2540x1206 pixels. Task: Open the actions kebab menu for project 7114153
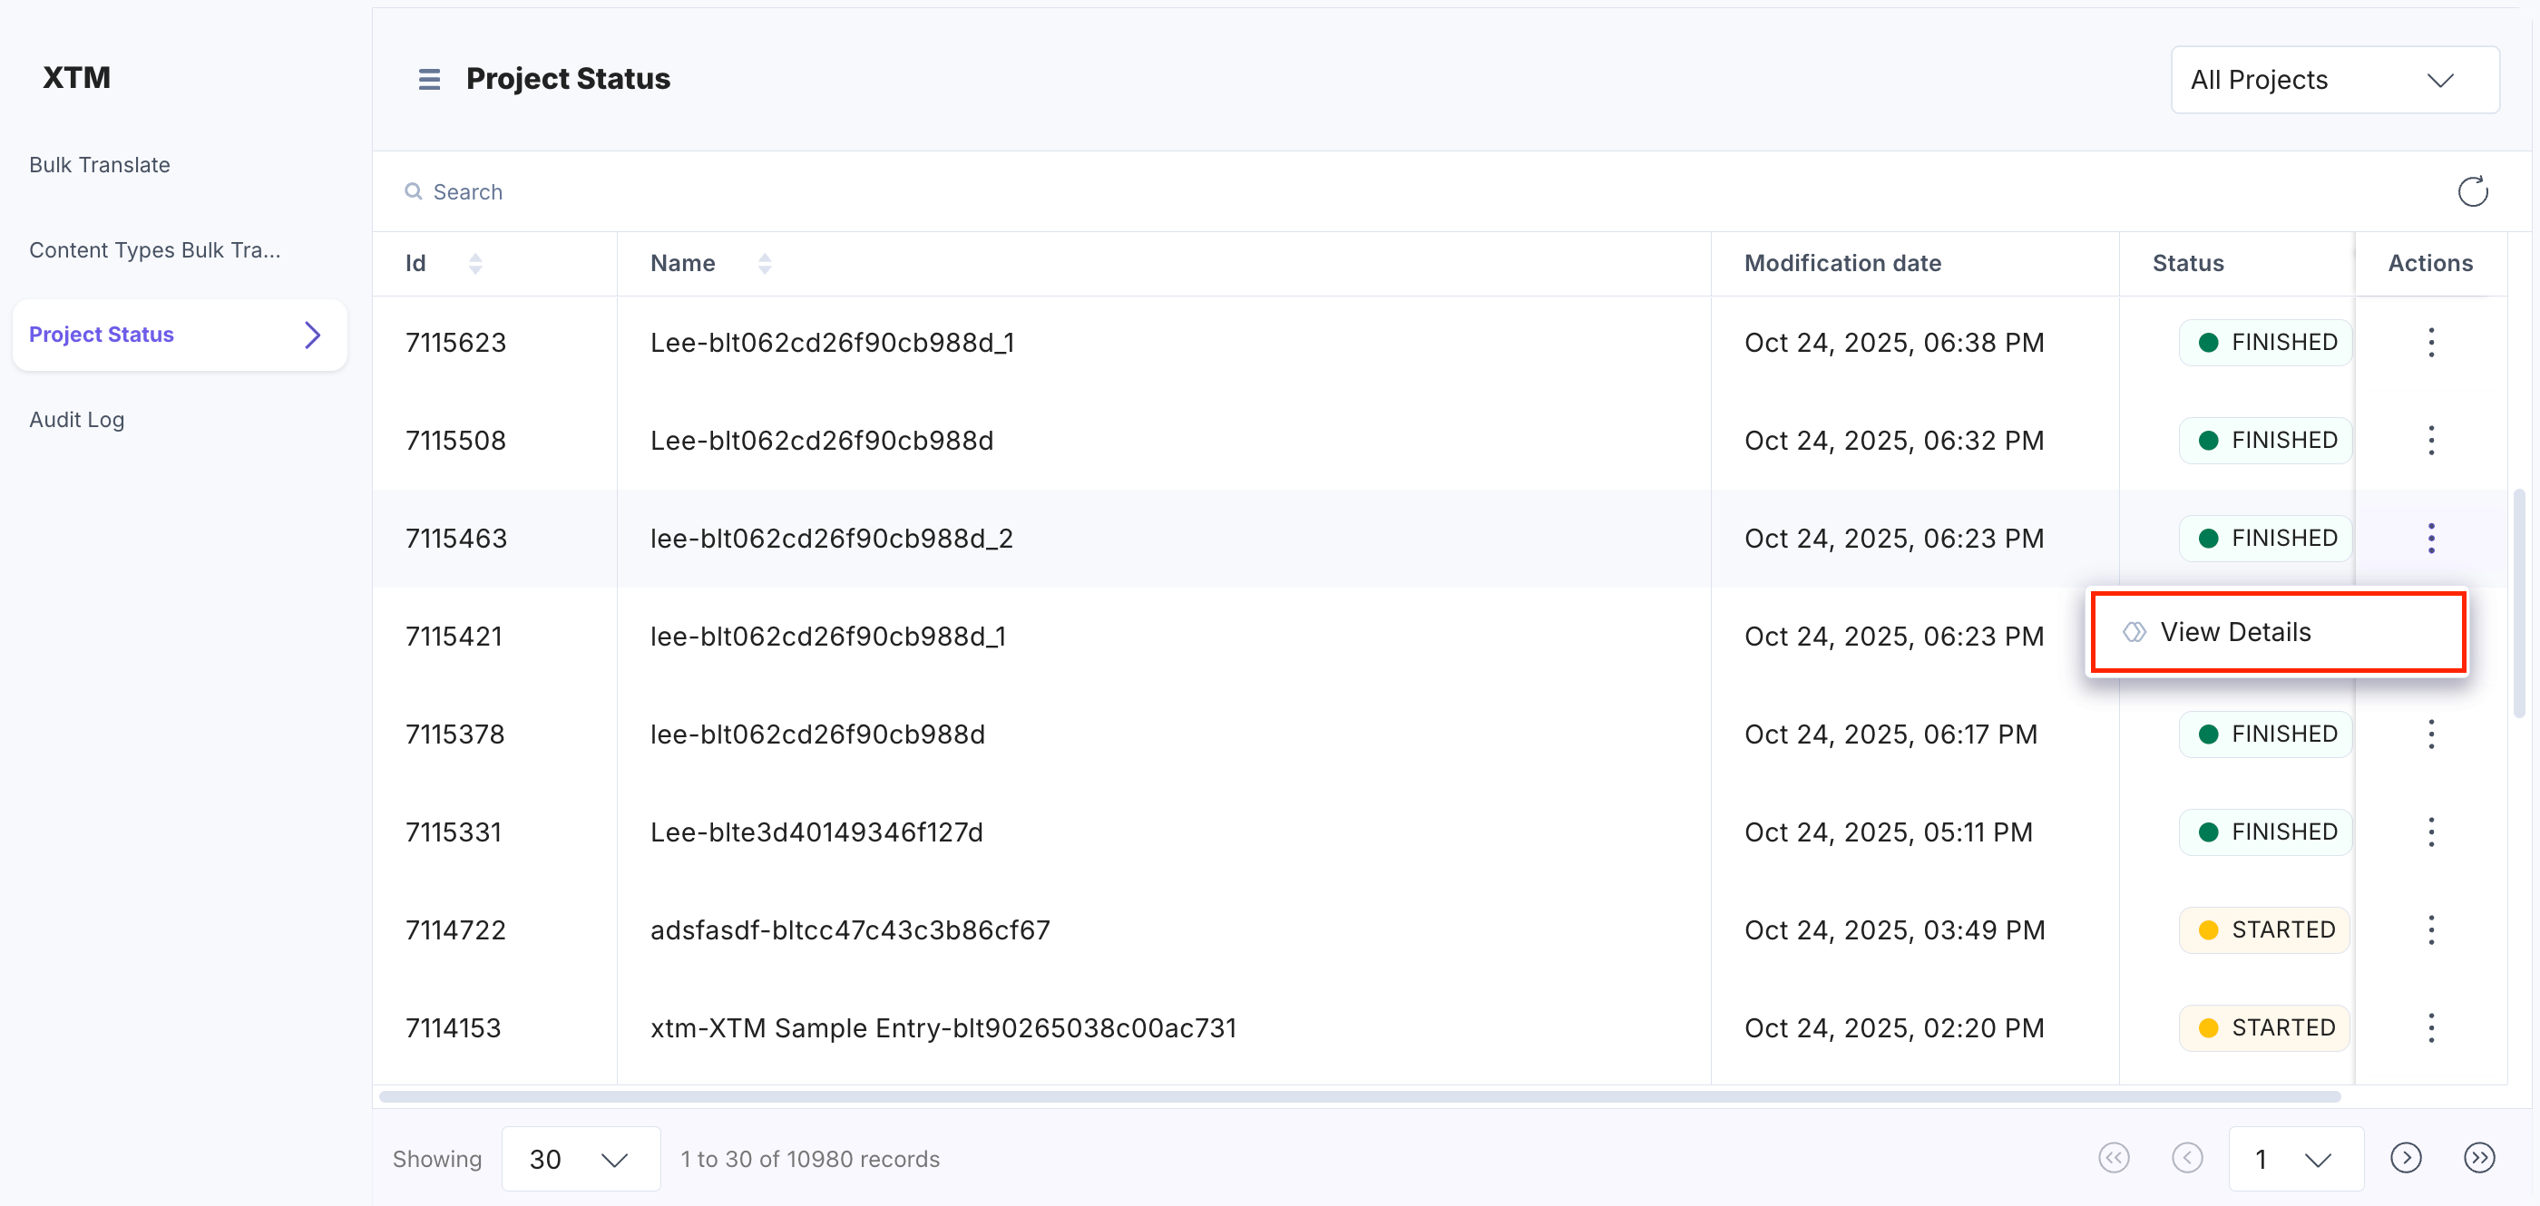pyautogui.click(x=2431, y=1026)
